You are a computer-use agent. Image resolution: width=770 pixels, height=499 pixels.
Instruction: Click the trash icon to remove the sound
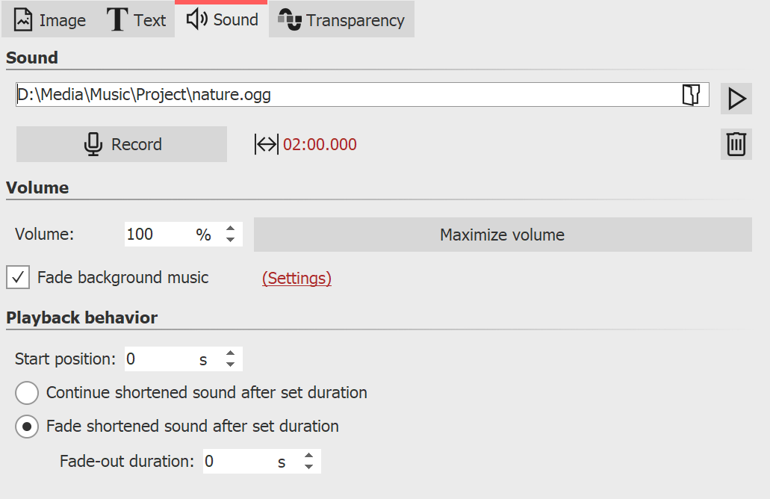pyautogui.click(x=736, y=144)
